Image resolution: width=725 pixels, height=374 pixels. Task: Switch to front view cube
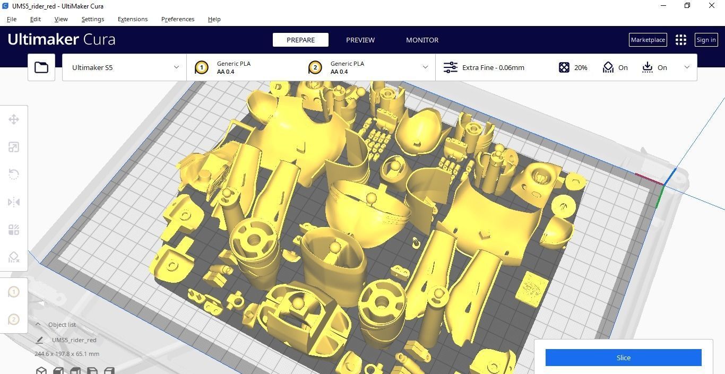[58, 370]
